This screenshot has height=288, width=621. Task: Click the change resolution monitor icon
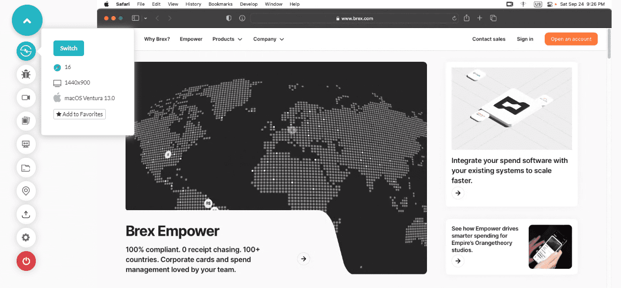(26, 144)
